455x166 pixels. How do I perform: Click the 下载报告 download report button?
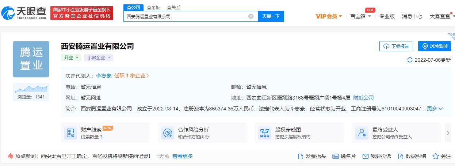point(396,46)
